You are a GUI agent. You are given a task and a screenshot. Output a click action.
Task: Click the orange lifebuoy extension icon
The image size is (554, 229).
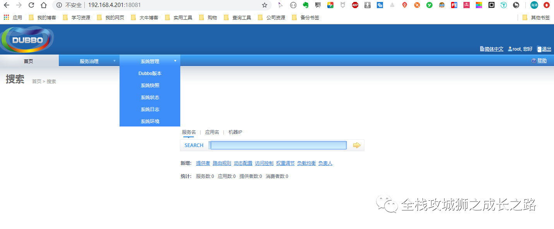click(417, 5)
